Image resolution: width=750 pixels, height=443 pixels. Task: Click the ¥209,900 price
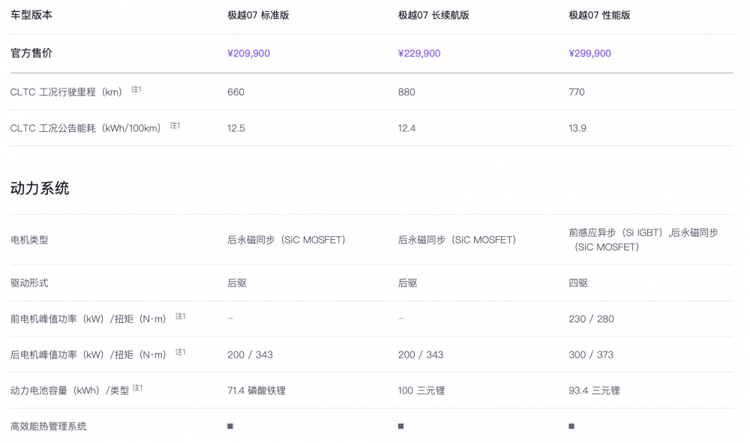tap(248, 53)
